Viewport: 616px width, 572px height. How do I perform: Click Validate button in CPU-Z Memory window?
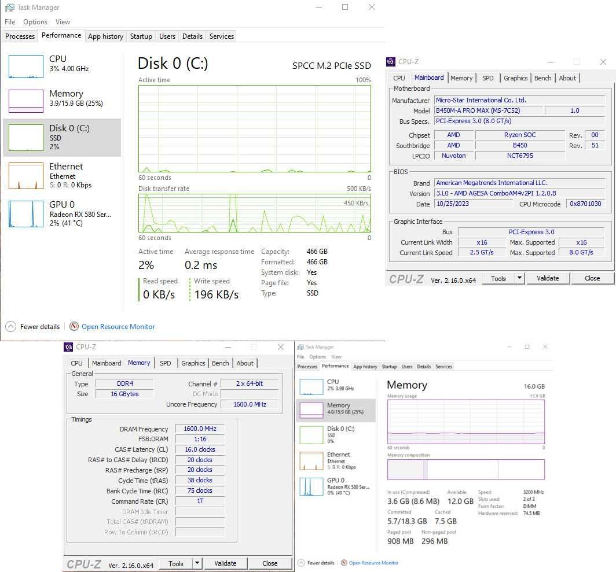225,563
